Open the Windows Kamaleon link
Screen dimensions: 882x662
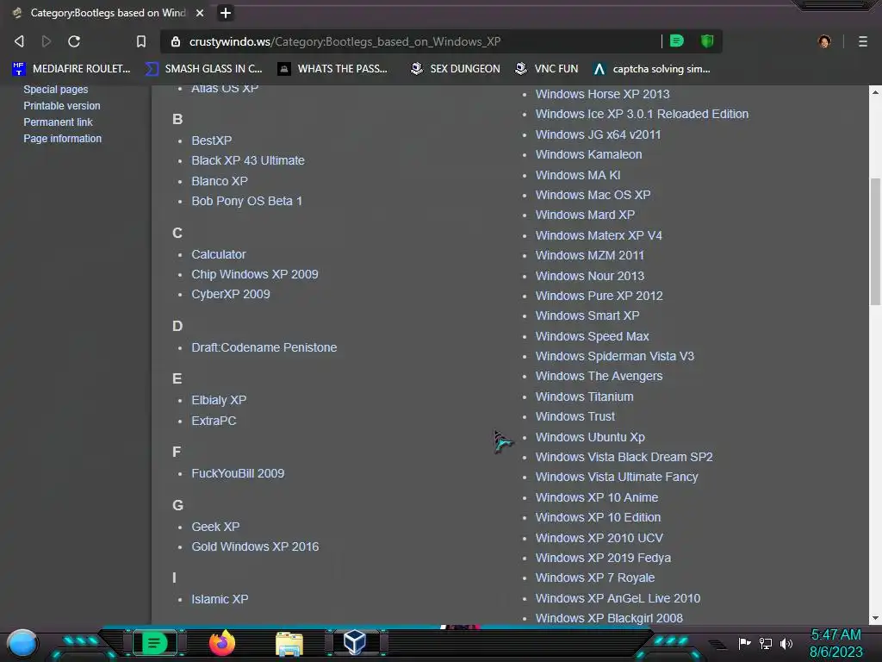(x=588, y=154)
